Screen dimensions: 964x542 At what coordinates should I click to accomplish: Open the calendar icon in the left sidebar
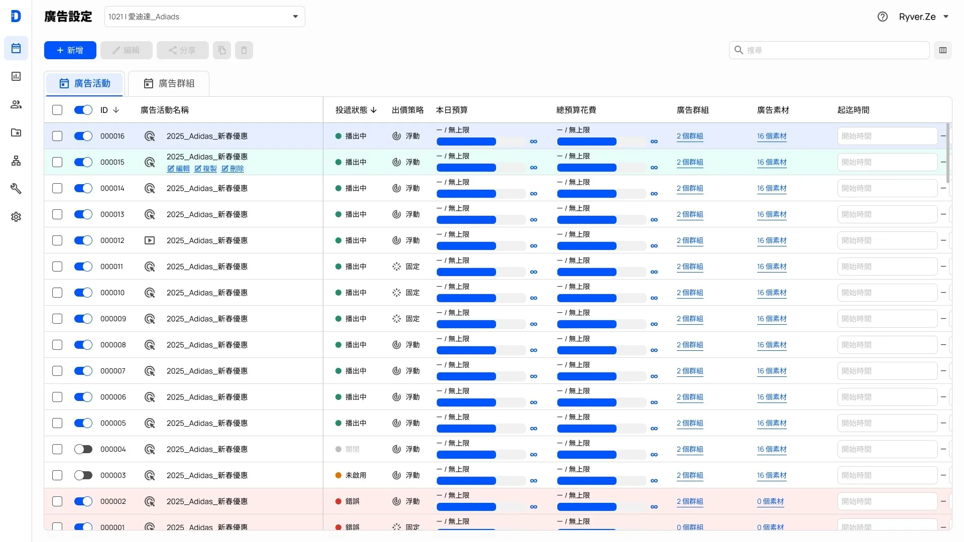coord(16,48)
